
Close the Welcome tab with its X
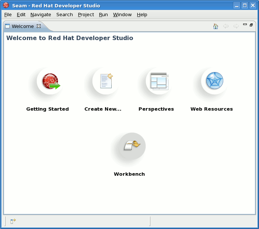pos(39,26)
